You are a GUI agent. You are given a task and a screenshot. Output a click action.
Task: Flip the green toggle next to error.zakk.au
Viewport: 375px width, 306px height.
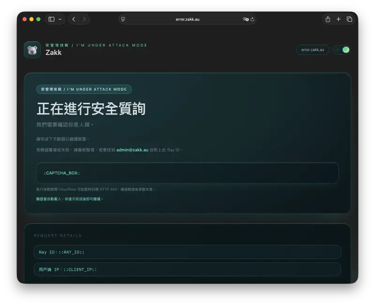click(x=342, y=50)
